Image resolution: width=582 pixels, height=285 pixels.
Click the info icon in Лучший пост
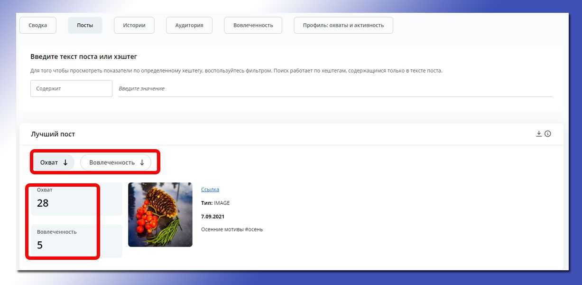point(548,134)
